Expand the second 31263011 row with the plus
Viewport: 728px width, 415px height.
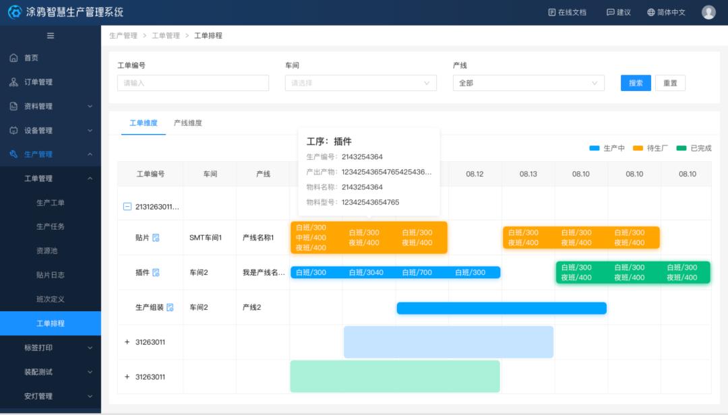pyautogui.click(x=127, y=377)
